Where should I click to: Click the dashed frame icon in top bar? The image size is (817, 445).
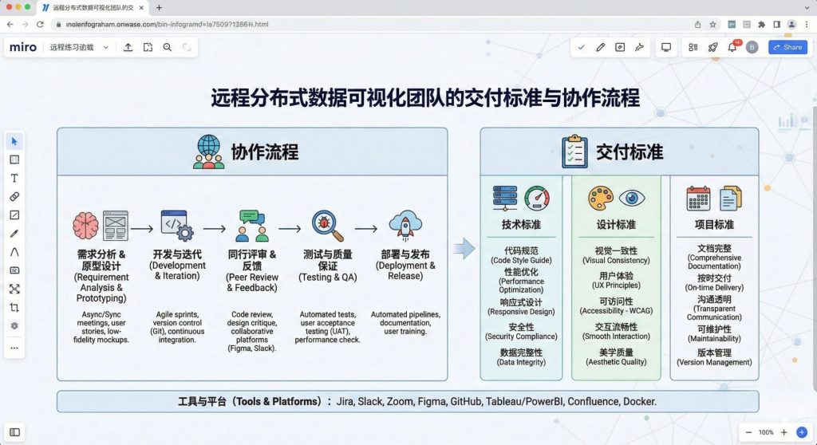click(x=148, y=47)
